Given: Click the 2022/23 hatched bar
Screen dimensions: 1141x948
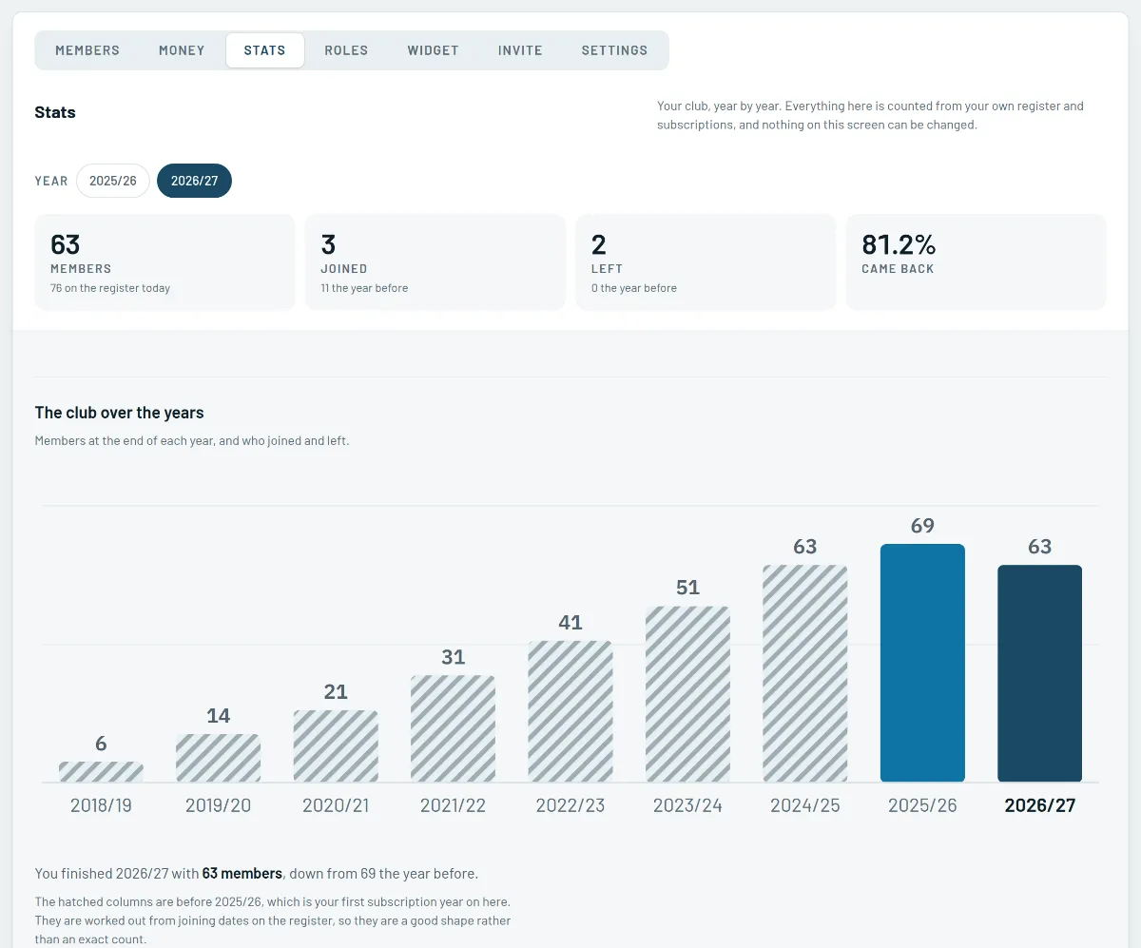Looking at the screenshot, I should point(570,711).
